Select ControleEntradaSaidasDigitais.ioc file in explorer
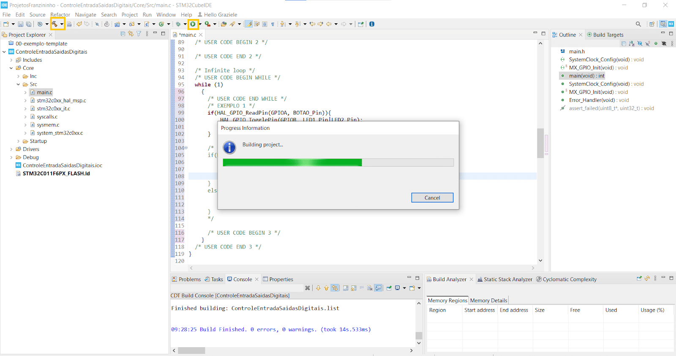676x356 pixels. point(62,165)
